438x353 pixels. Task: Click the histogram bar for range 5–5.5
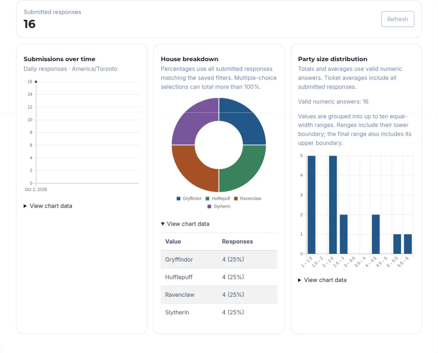click(397, 244)
